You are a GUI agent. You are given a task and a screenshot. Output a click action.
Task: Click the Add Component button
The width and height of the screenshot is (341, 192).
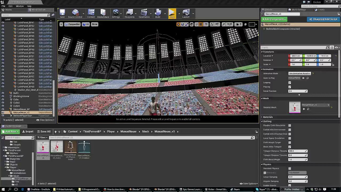(274, 19)
